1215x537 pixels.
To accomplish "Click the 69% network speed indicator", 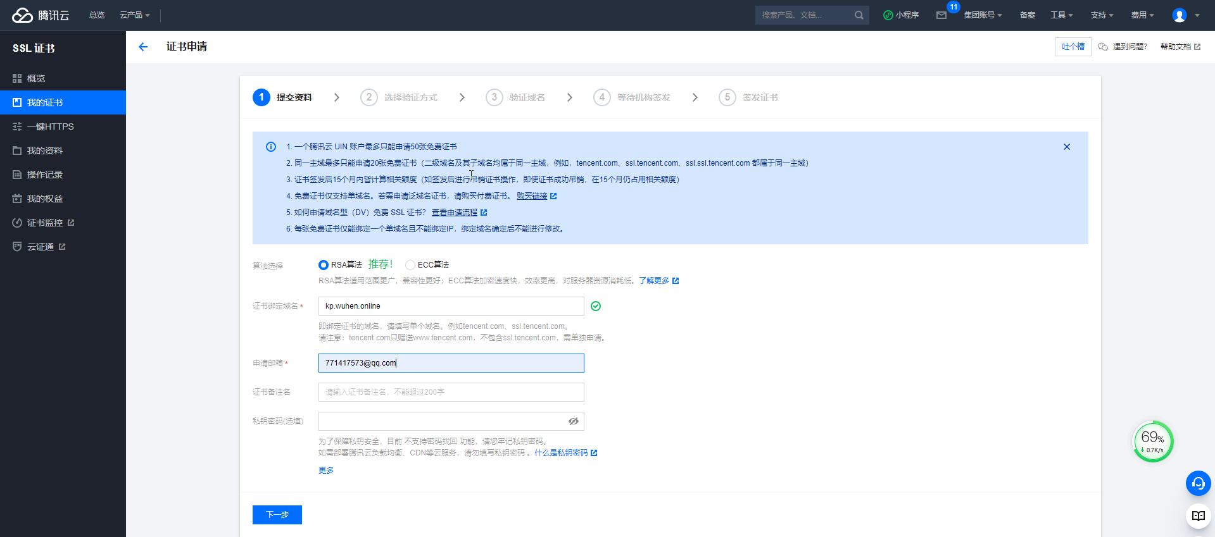I will [1152, 441].
